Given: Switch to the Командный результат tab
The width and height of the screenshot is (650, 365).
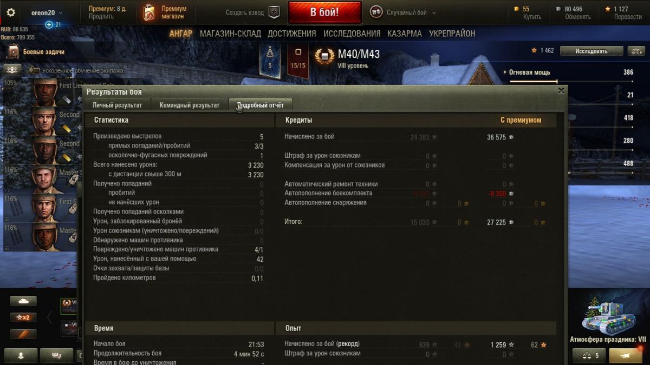Looking at the screenshot, I should pos(190,105).
